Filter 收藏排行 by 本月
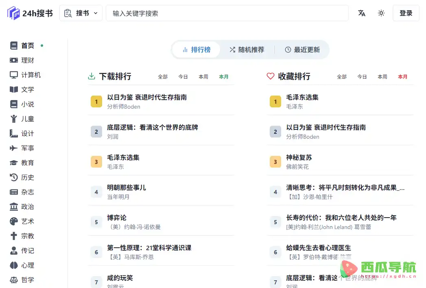Image resolution: width=426 pixels, height=288 pixels. point(403,77)
